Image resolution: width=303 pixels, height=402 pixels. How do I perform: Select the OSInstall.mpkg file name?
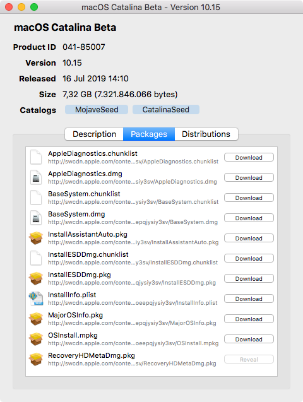click(73, 335)
